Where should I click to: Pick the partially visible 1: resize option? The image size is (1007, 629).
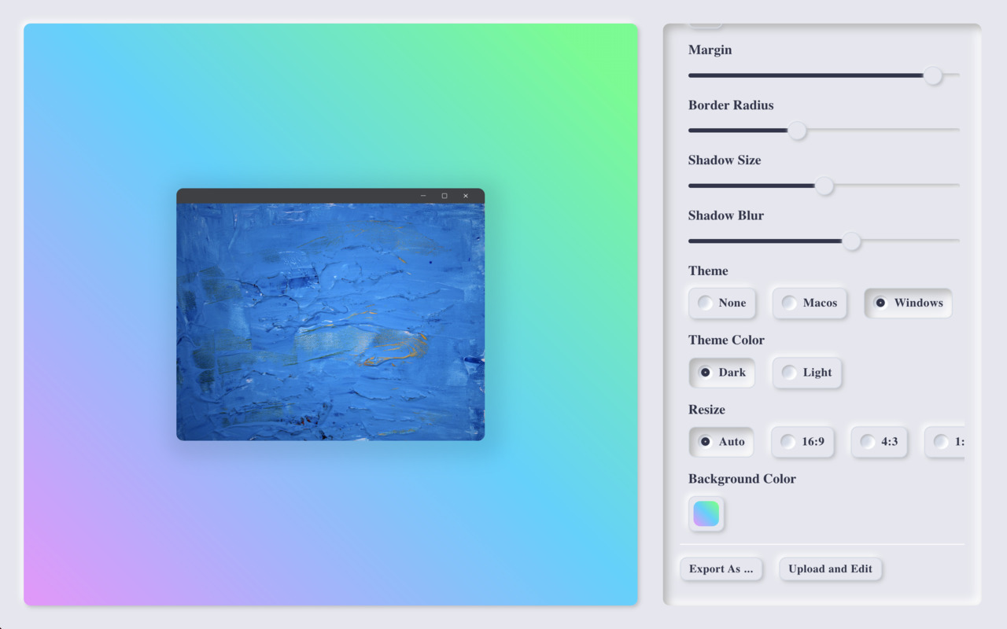(945, 442)
